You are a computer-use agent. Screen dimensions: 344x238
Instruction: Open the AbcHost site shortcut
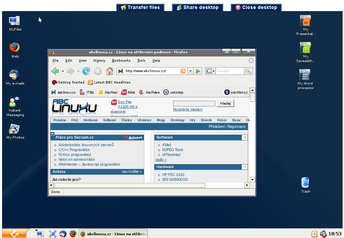tap(108, 92)
